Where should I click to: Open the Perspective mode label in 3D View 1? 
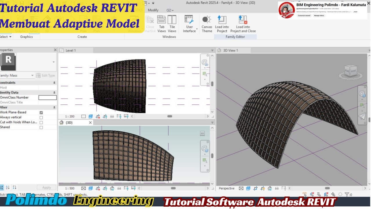227,188
